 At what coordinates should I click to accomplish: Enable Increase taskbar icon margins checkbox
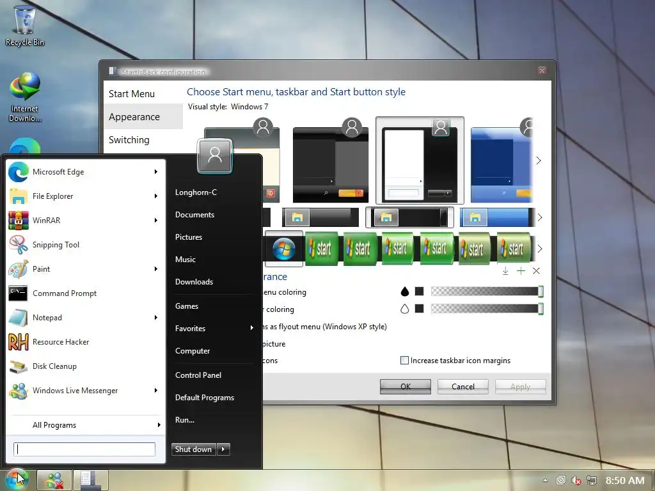(404, 361)
